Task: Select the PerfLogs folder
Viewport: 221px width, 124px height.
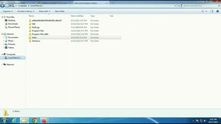Action: point(36,28)
